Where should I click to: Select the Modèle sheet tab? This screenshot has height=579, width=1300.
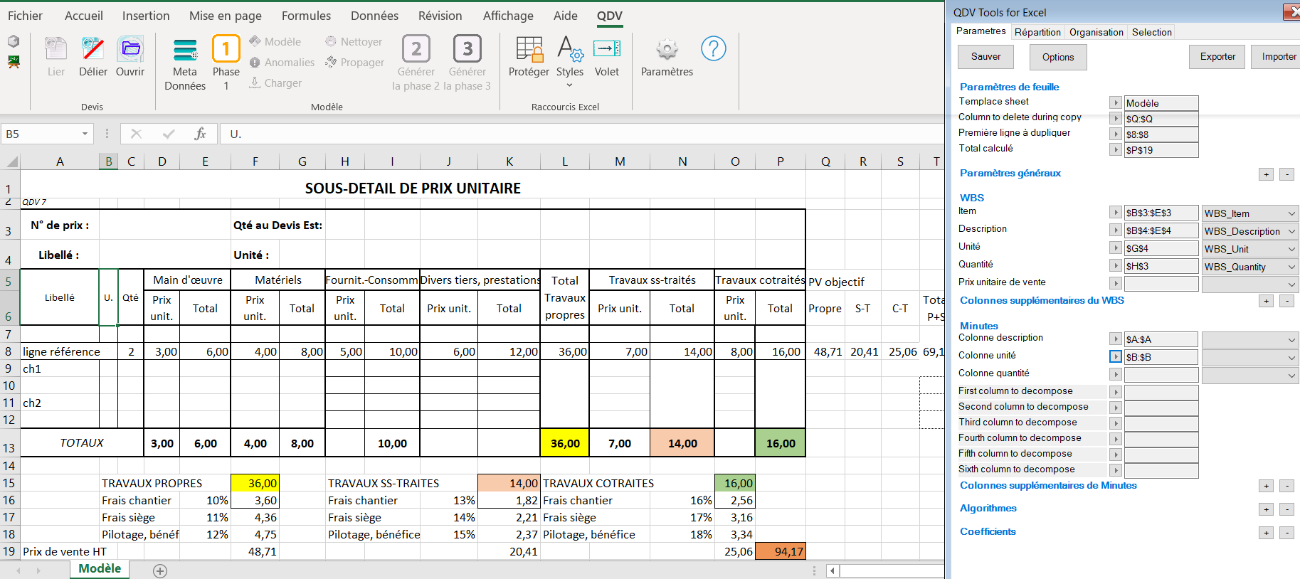tap(100, 569)
